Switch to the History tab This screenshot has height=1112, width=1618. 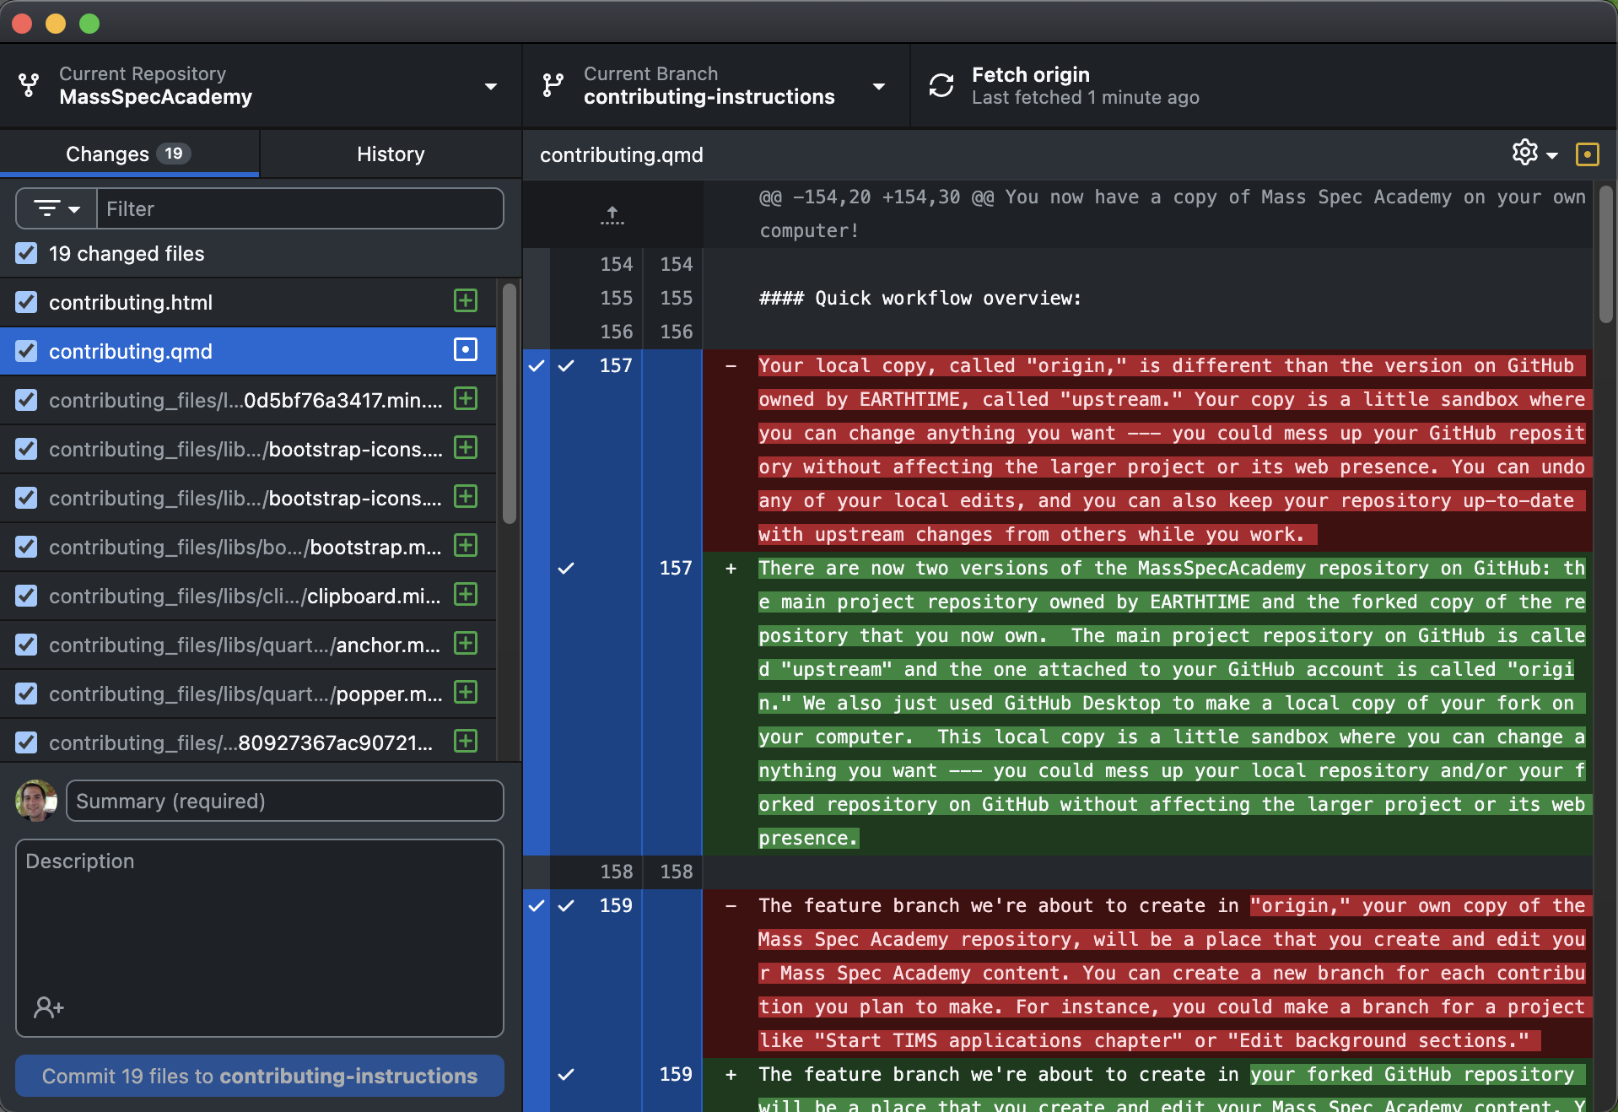coord(391,154)
